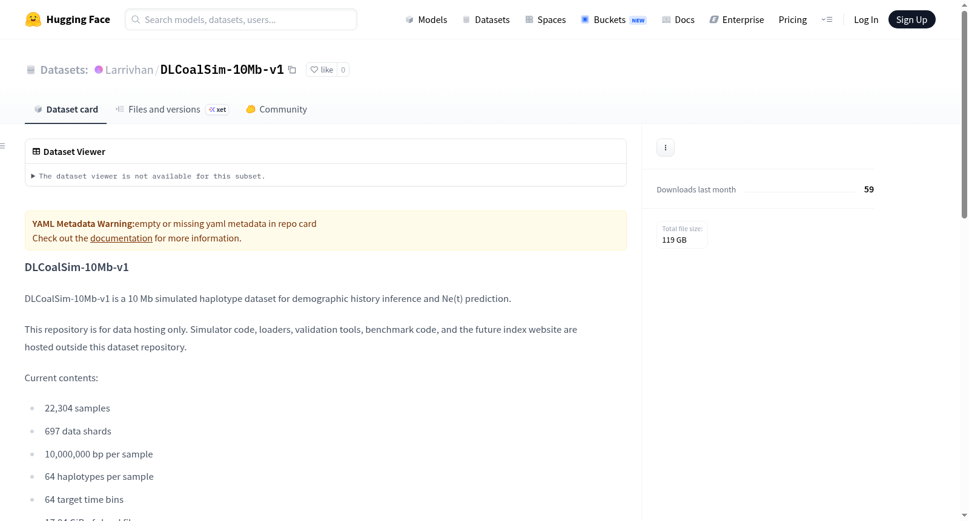Click the heart like button
The height and width of the screenshot is (521, 969).
click(x=322, y=70)
